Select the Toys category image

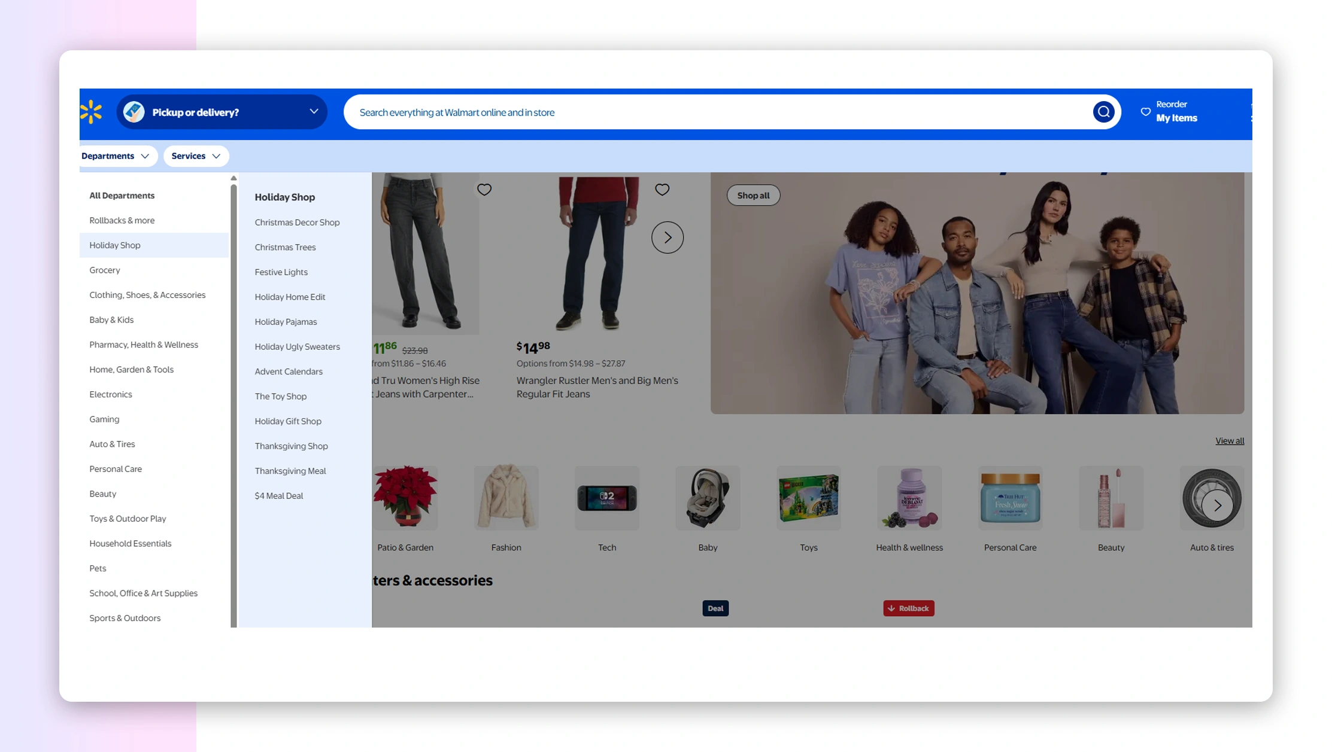(808, 498)
